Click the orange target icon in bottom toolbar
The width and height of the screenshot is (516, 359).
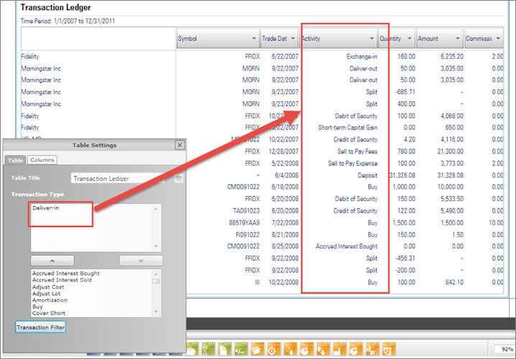(272, 350)
